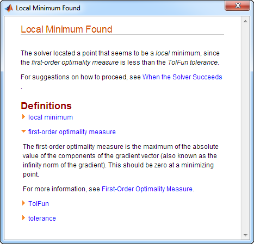Click the orange Local Minimum Found page heading
This screenshot has height=244, width=254.
coord(66,29)
